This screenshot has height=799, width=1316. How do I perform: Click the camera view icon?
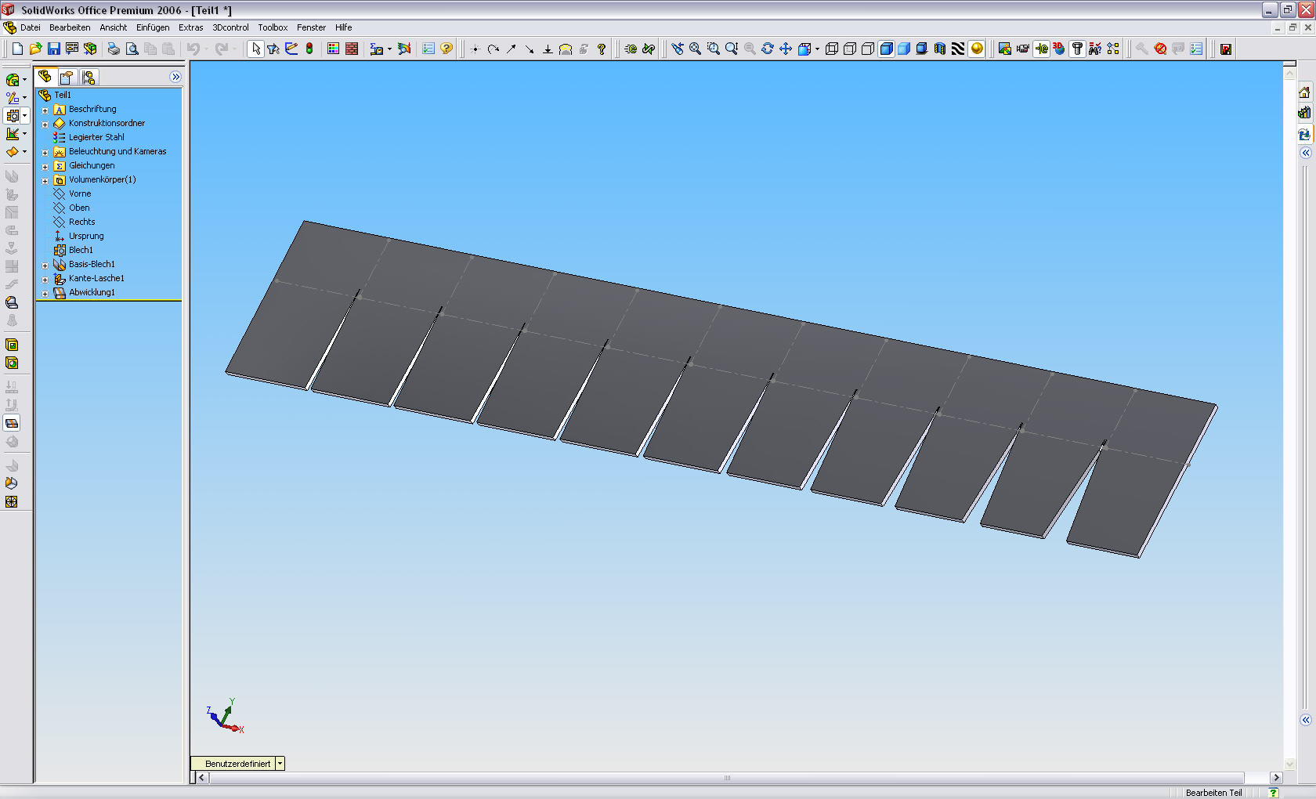coord(1022,49)
